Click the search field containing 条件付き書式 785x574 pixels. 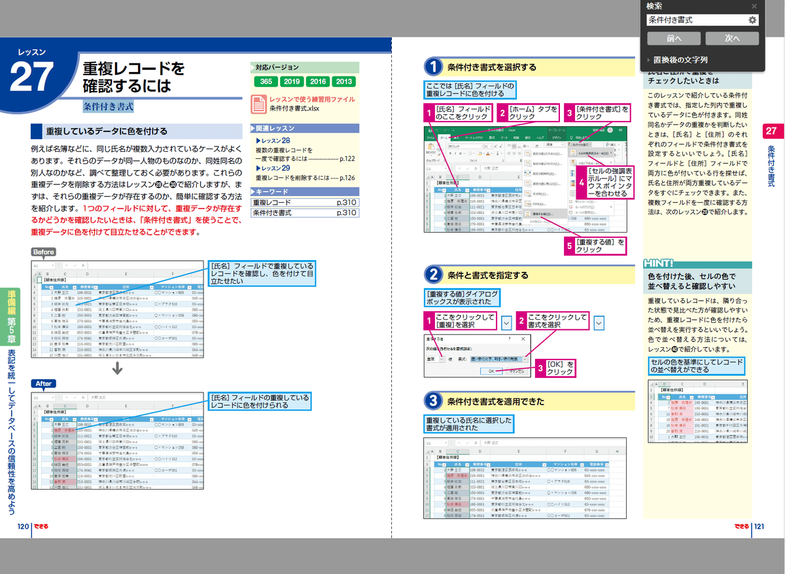pos(697,20)
